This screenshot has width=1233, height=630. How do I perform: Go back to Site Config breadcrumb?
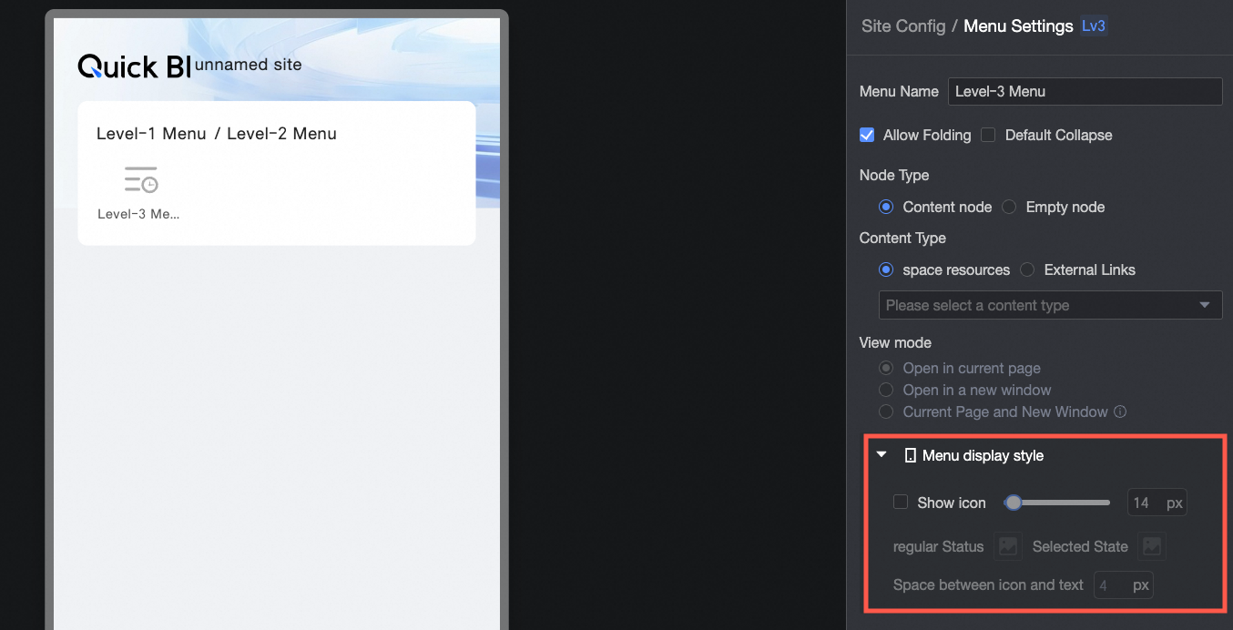[x=903, y=25]
